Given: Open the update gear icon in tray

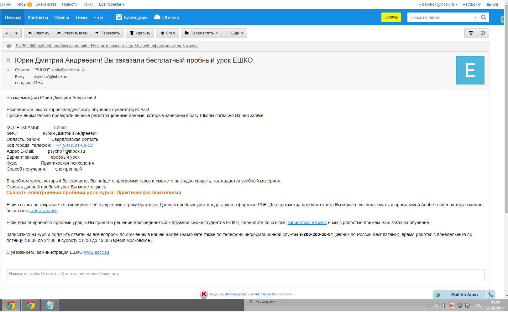Looking at the screenshot, I should (x=437, y=305).
